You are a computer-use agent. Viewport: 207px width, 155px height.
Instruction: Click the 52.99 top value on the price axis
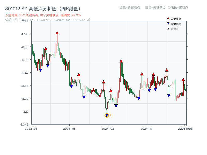click(25, 21)
